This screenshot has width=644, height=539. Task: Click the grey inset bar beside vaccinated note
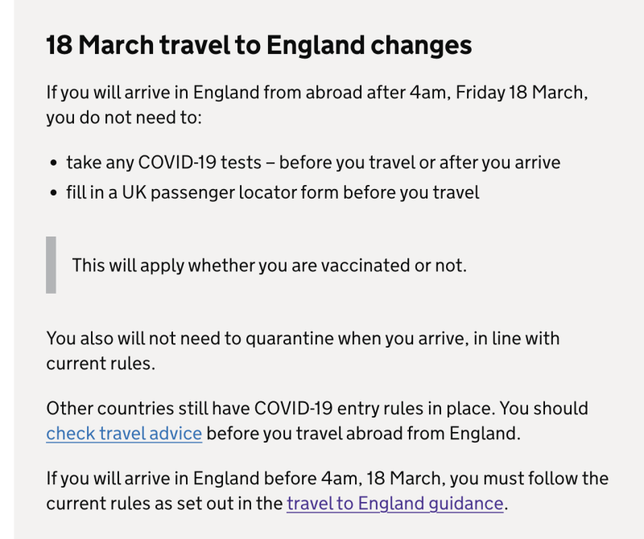click(51, 265)
